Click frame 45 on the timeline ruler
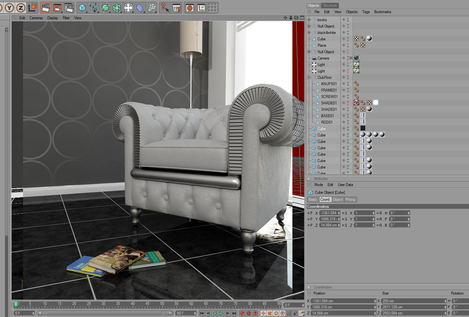 (x=147, y=304)
